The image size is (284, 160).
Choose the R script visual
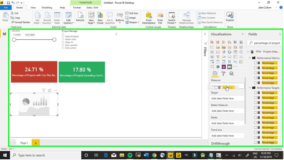pos(230,62)
